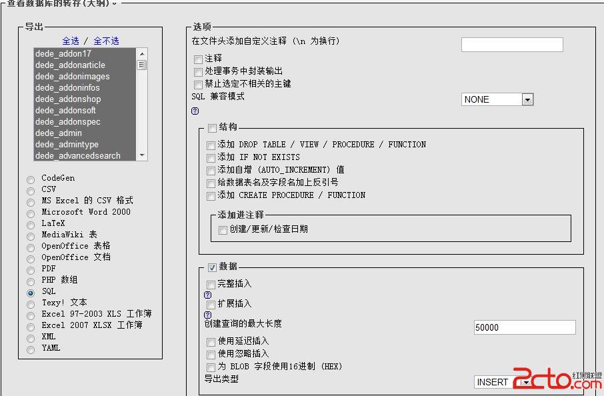Open help icon below 扩展插入 option
This screenshot has height=396, width=604.
[207, 315]
